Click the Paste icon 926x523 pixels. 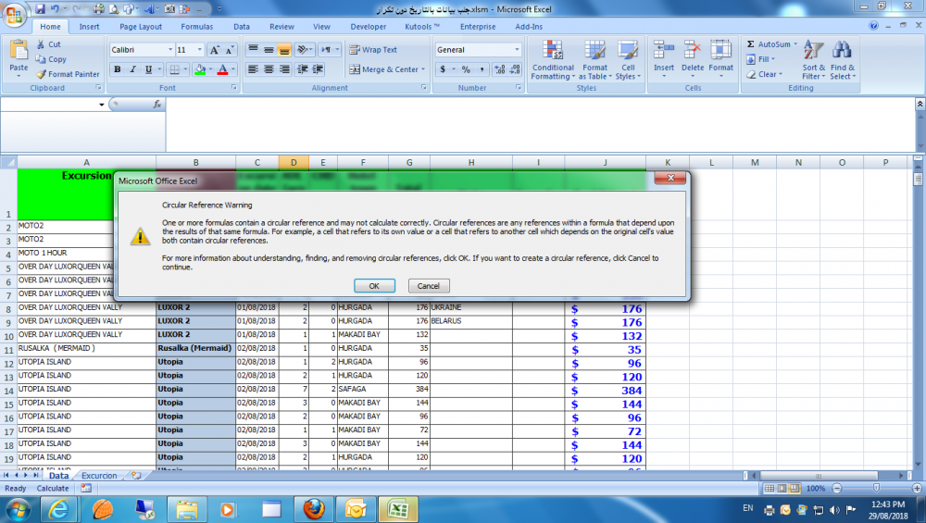click(19, 52)
